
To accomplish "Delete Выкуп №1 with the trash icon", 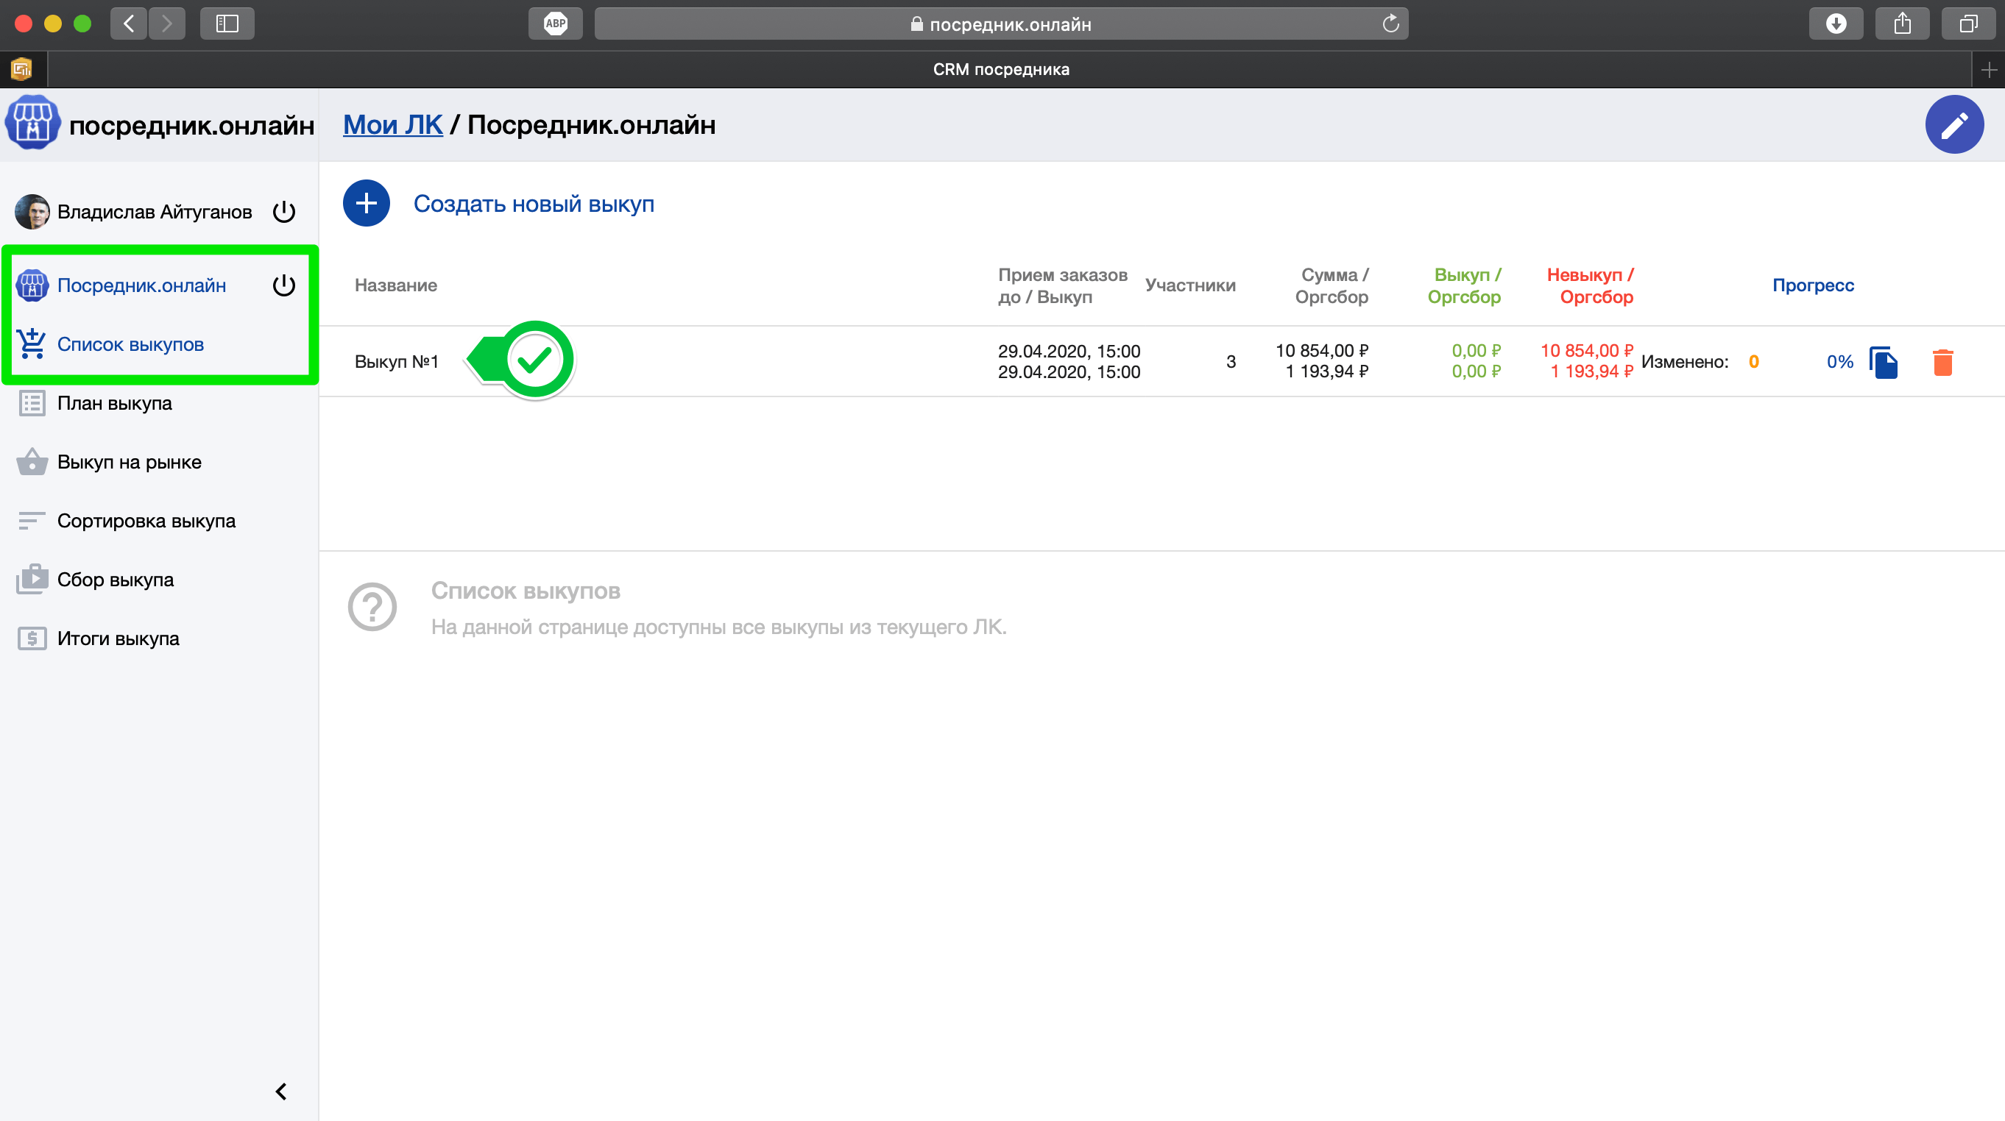I will click(x=1942, y=362).
